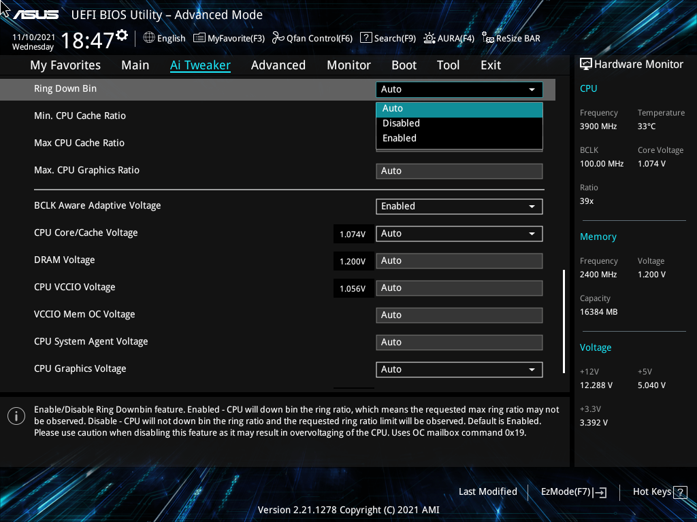The width and height of the screenshot is (697, 522).
Task: Click the 1.200V DRAM voltage readout
Action: click(x=353, y=262)
